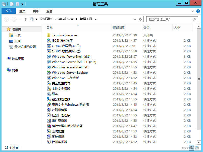Select the Windows PowerShell ISE (x86) icon
The image size is (203, 152).
pos(49,62)
